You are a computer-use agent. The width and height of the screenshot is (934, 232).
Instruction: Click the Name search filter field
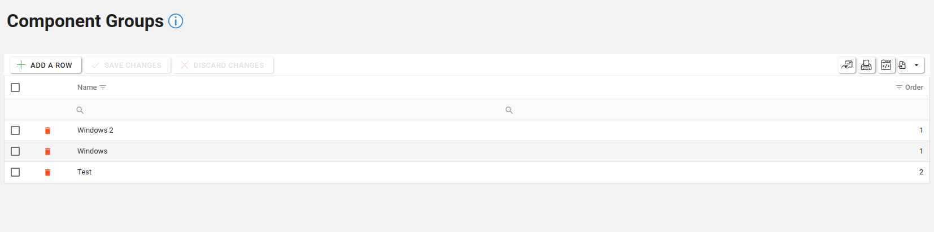coord(282,110)
